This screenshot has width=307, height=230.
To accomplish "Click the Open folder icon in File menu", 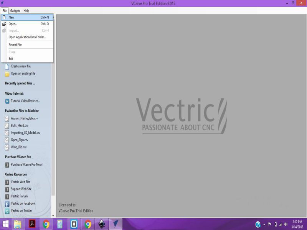I will coord(4,24).
